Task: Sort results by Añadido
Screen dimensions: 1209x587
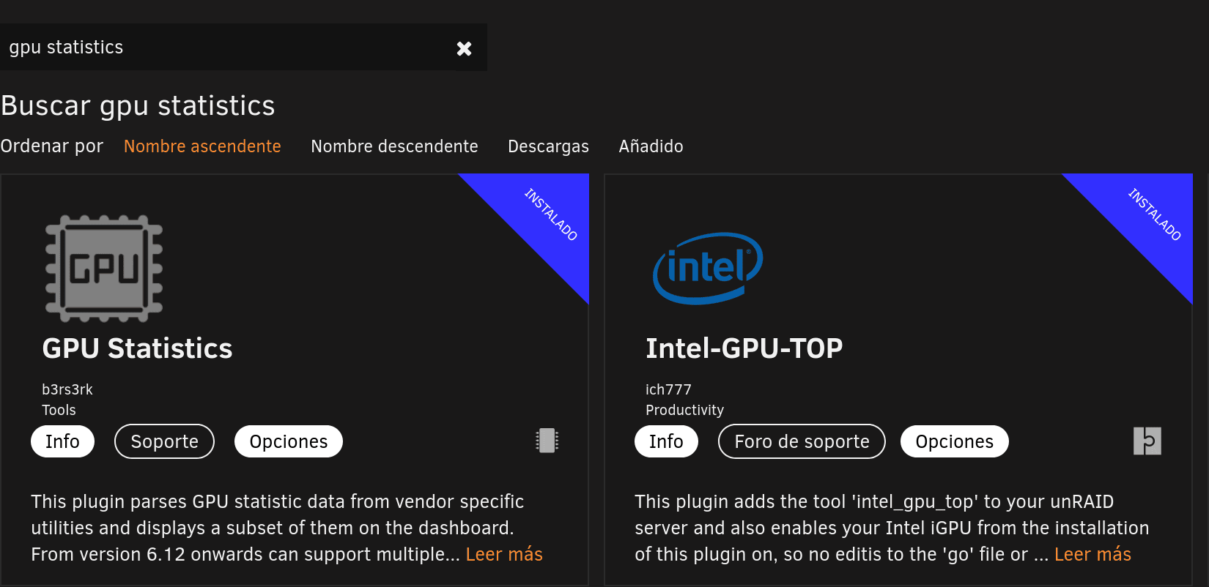Action: (x=651, y=146)
